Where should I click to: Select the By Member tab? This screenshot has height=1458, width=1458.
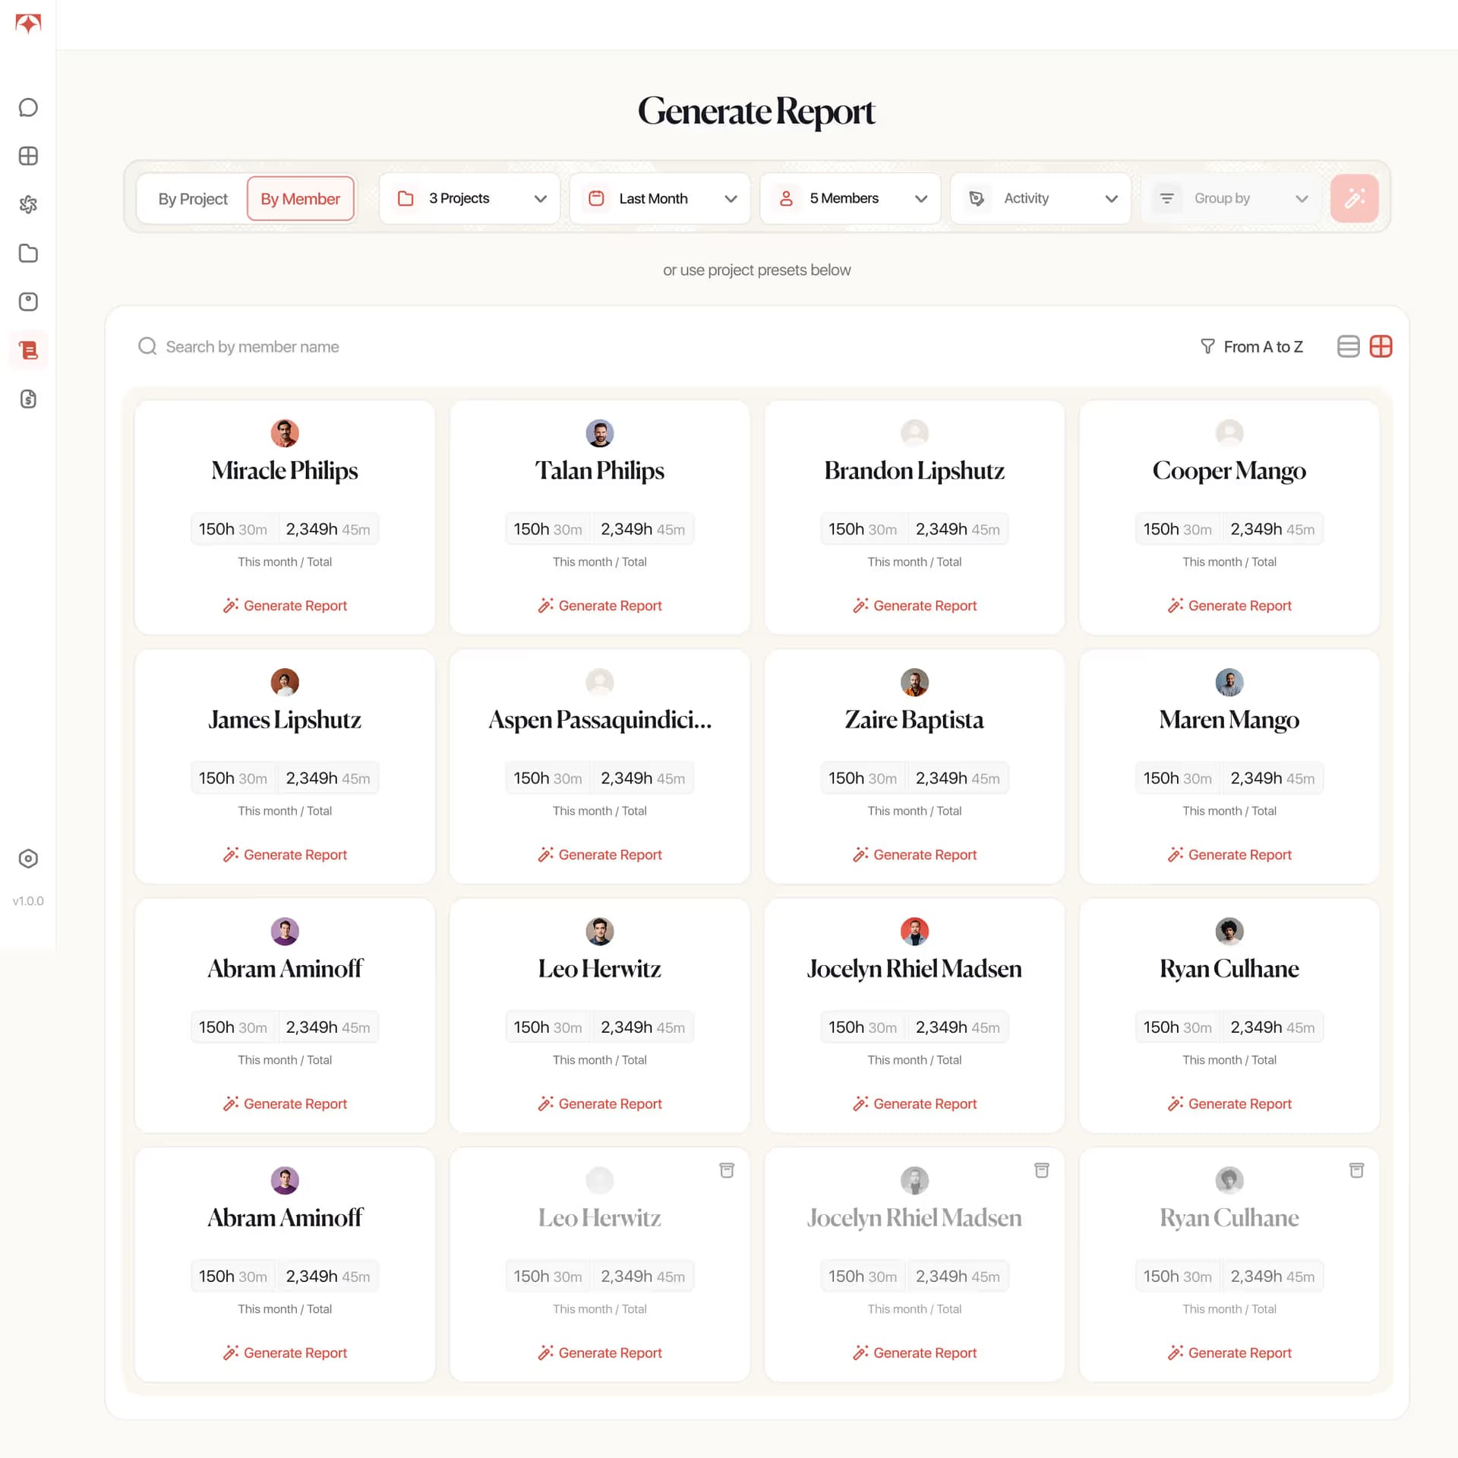coord(301,199)
